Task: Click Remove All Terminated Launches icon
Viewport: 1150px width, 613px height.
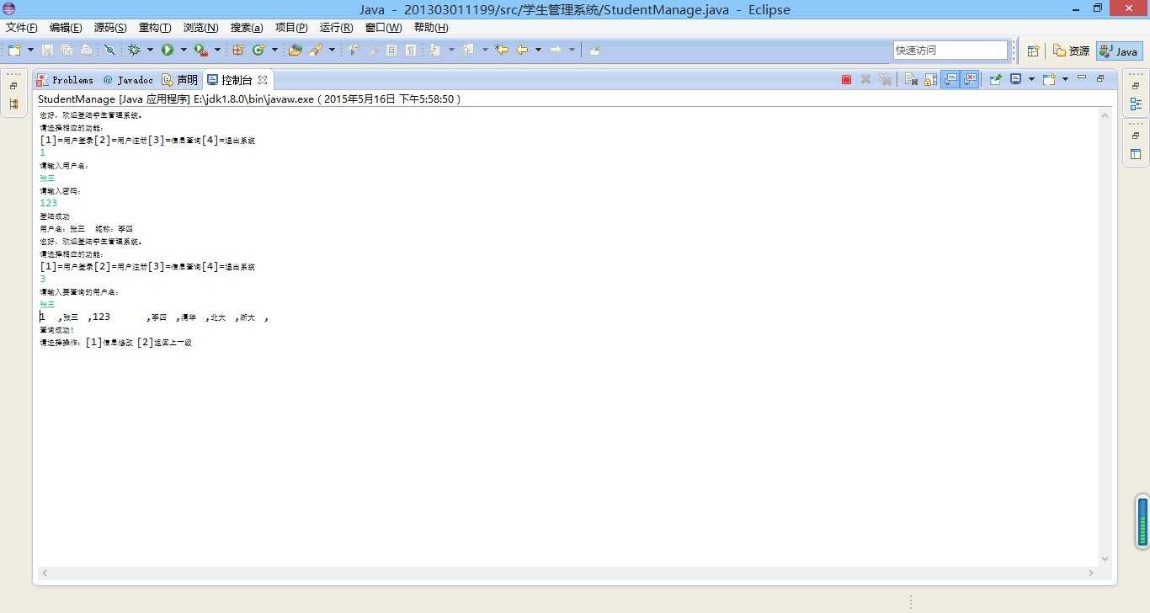Action: (884, 80)
